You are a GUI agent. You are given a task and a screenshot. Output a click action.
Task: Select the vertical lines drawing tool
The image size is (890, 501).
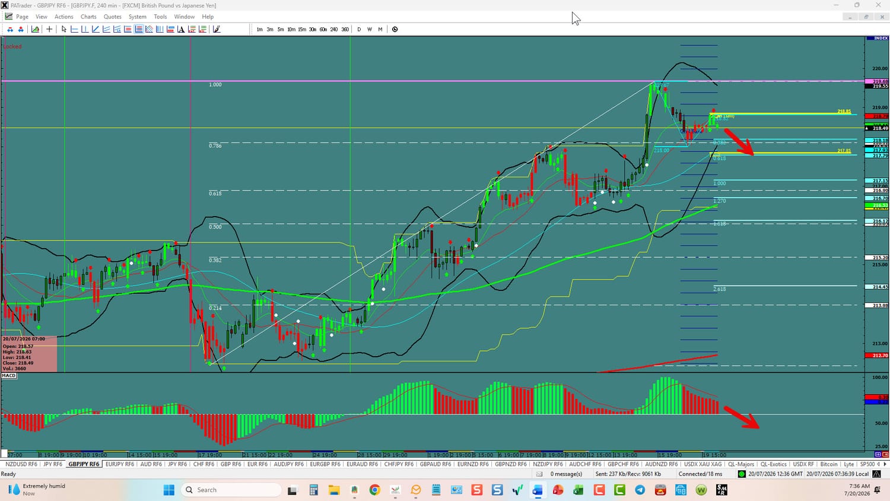(160, 29)
